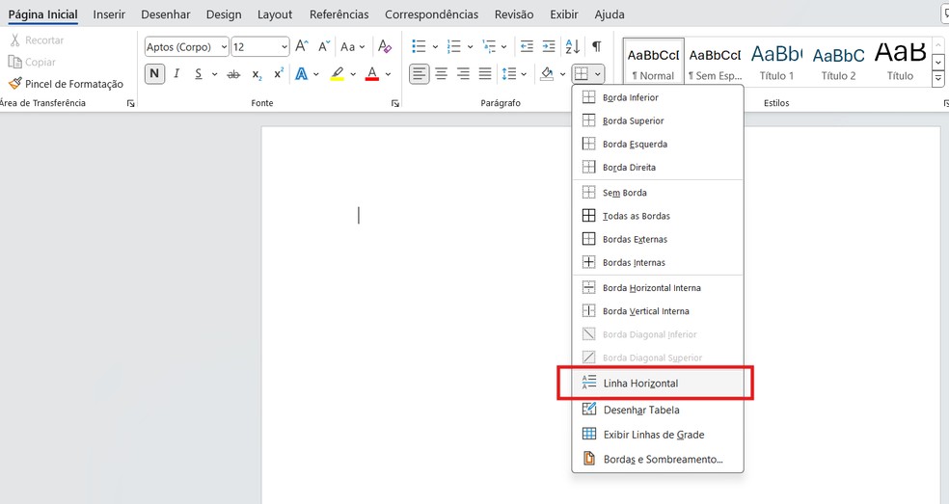Viewport: 949px width, 504px height.
Task: Click the Text effects icon
Action: (x=302, y=74)
